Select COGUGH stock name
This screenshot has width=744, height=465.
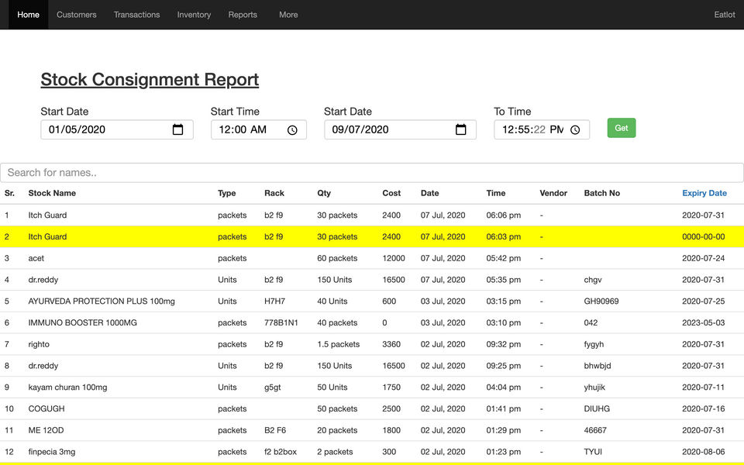click(x=46, y=408)
